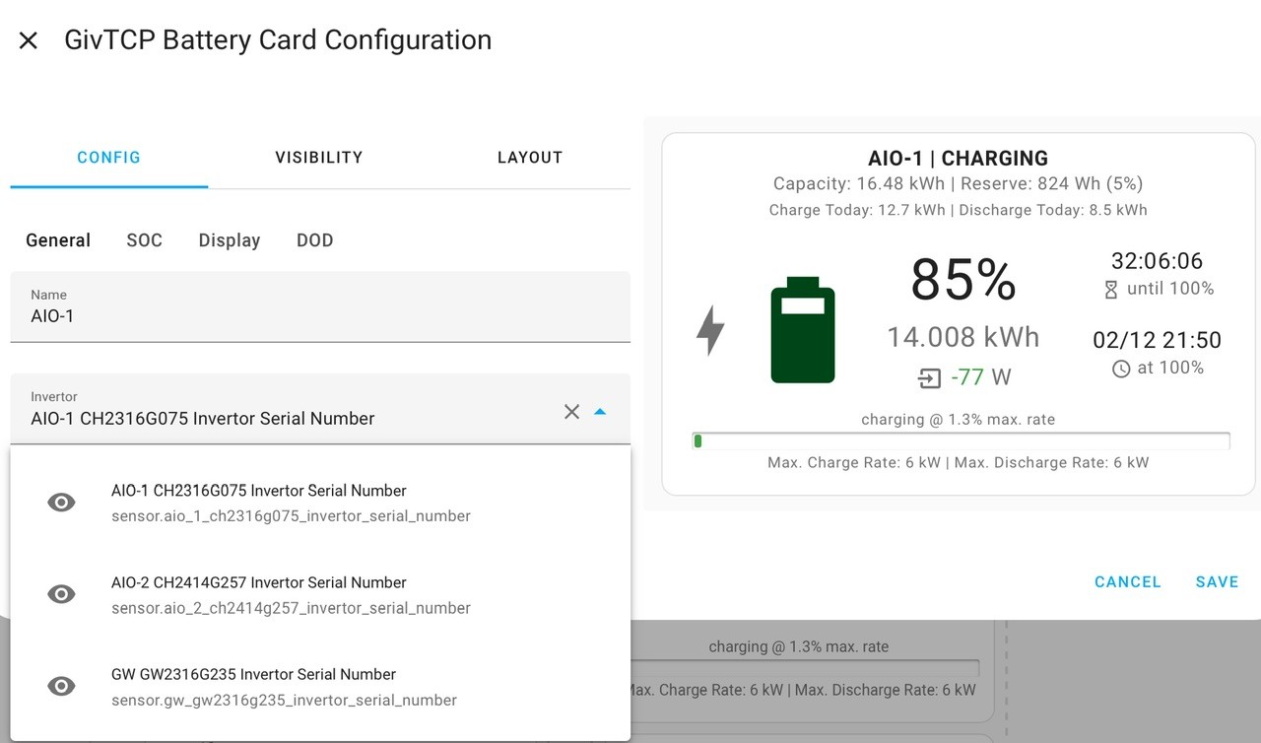Screen dimensions: 1261x743
Task: Choose GW GW2316G235 Invertor Serial Number option
Action: (x=320, y=687)
